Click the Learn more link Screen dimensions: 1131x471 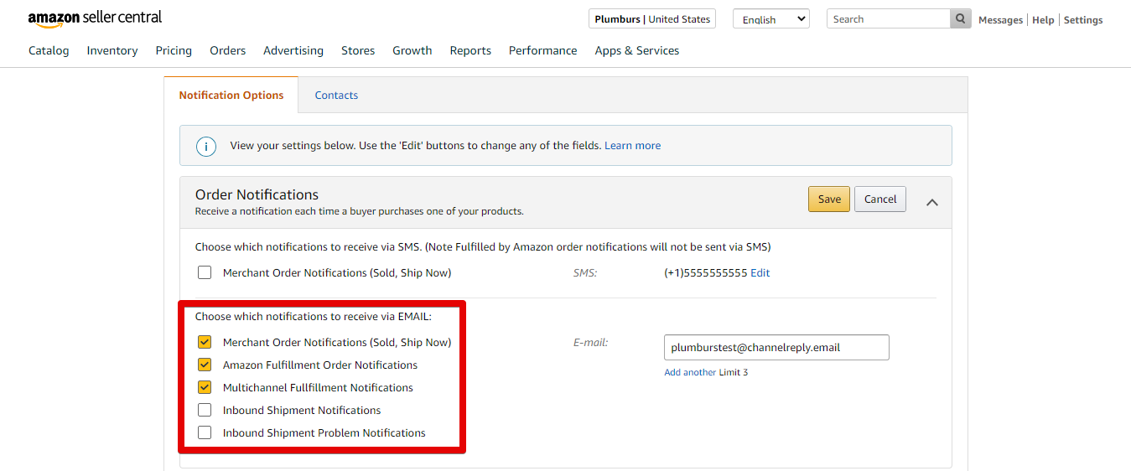pos(633,146)
